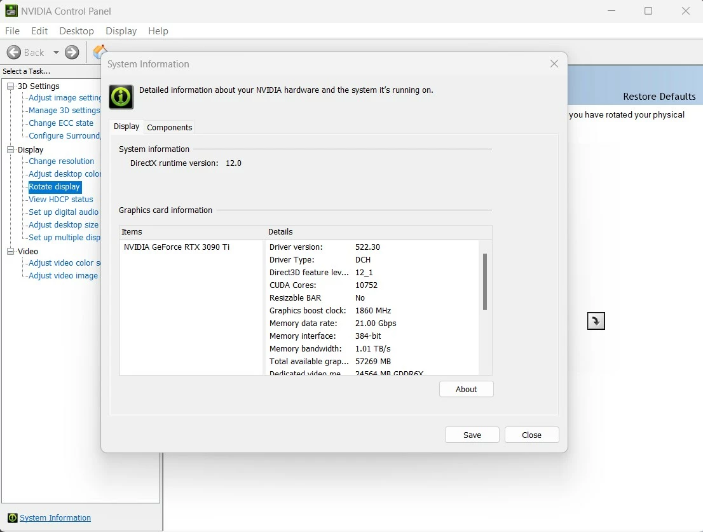Select Adjust desktop color task
703x532 pixels.
click(x=65, y=174)
